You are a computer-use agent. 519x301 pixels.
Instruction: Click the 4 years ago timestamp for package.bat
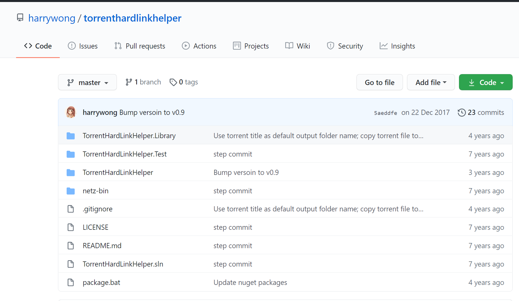tap(486, 283)
